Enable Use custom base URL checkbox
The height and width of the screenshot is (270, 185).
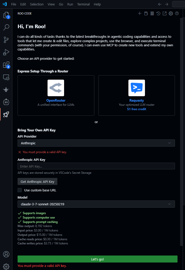(x=20, y=190)
